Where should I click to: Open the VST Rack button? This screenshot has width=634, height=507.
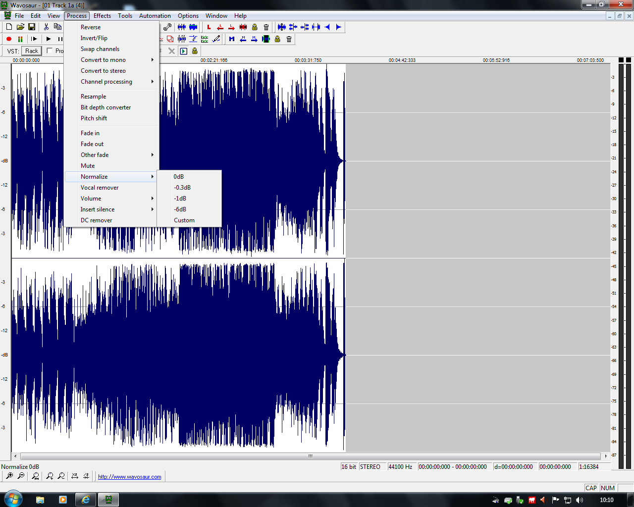click(32, 51)
